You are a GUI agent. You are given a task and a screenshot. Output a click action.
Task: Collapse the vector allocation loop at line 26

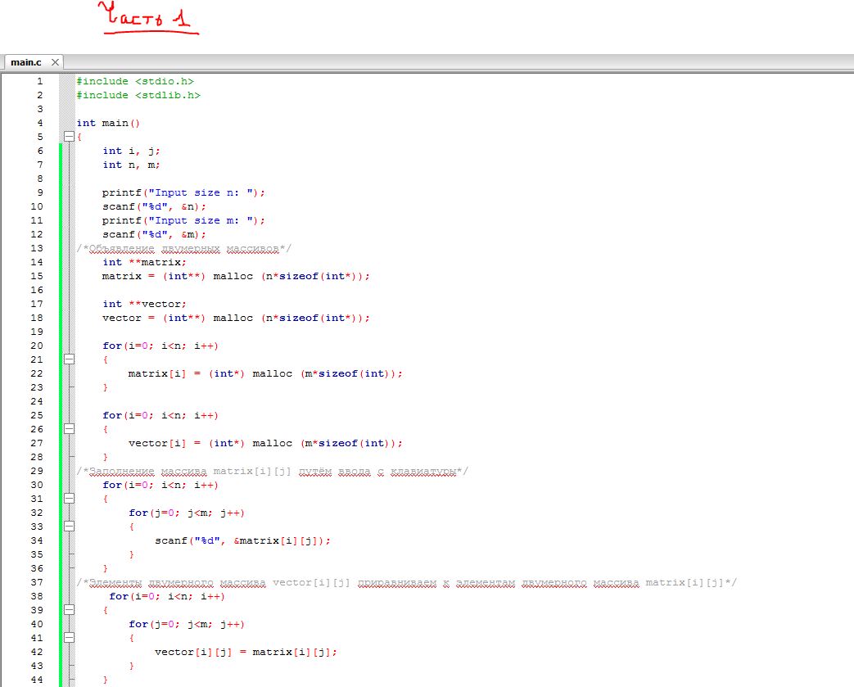pyautogui.click(x=70, y=429)
